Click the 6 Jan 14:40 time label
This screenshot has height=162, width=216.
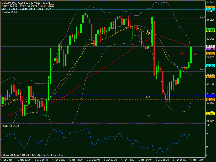coord(145,160)
